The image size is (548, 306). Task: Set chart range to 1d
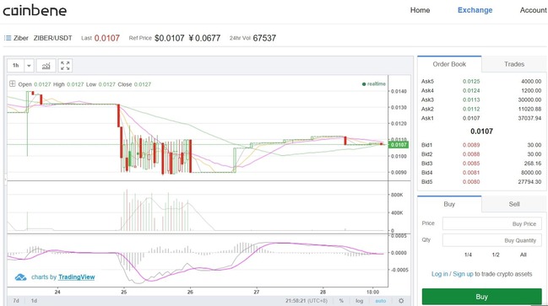pos(34,301)
